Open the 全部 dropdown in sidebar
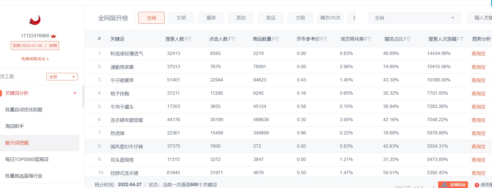The height and width of the screenshot is (188, 492). point(62,77)
